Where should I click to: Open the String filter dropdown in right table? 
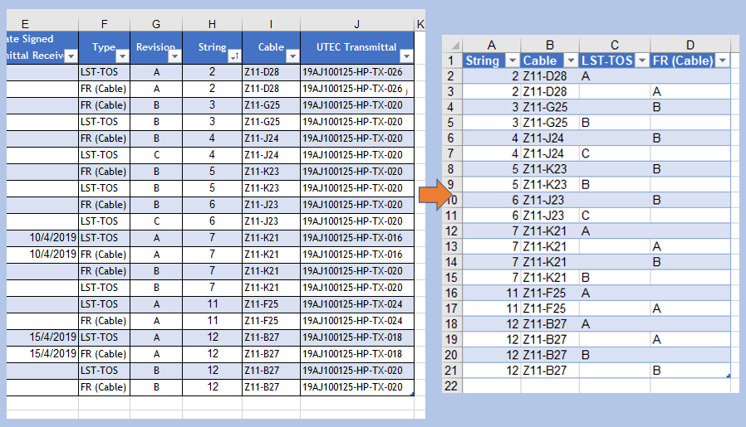[x=512, y=61]
